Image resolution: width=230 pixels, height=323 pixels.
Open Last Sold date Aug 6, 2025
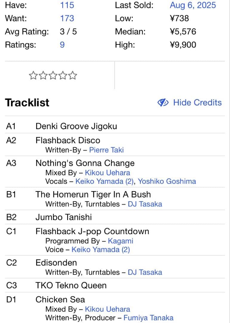pyautogui.click(x=193, y=5)
